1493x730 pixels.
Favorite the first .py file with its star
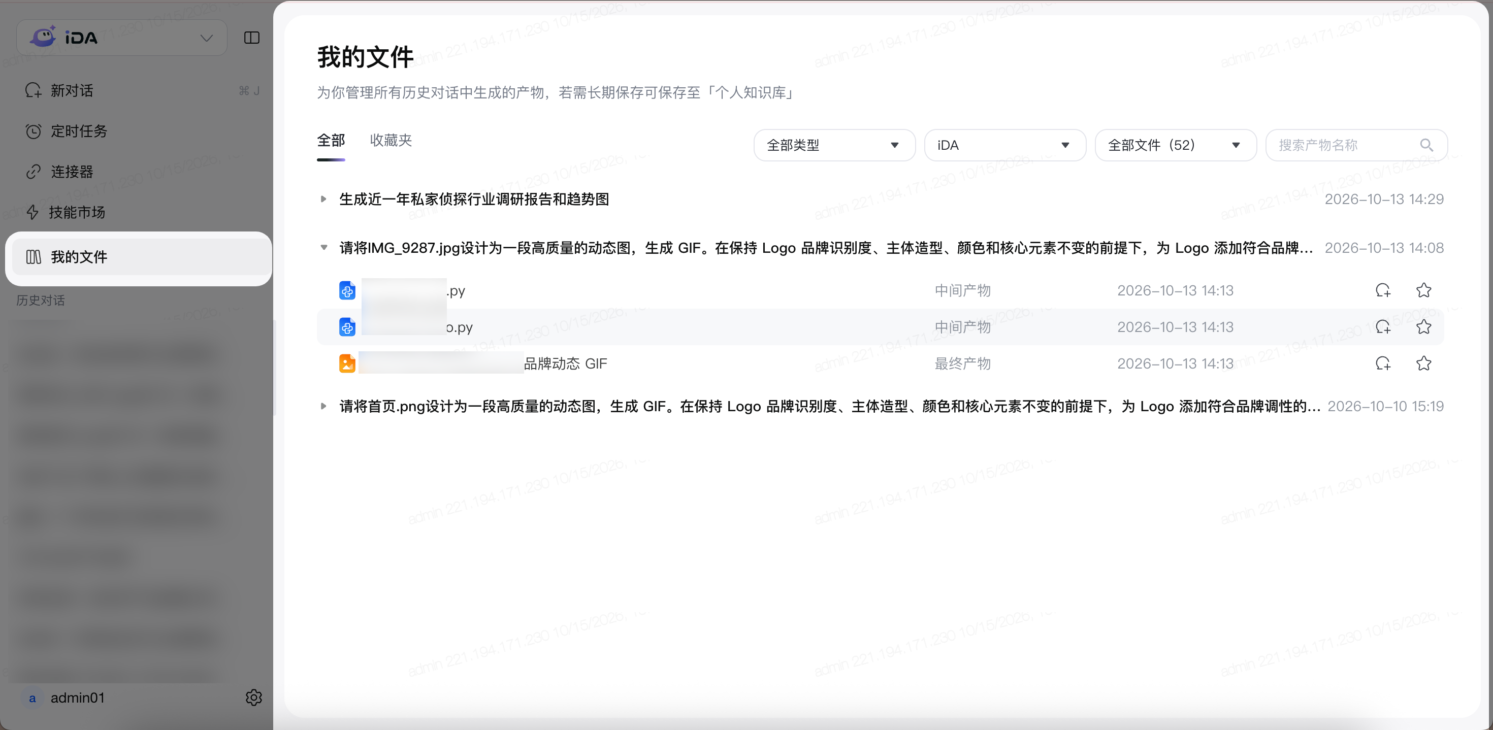point(1423,290)
